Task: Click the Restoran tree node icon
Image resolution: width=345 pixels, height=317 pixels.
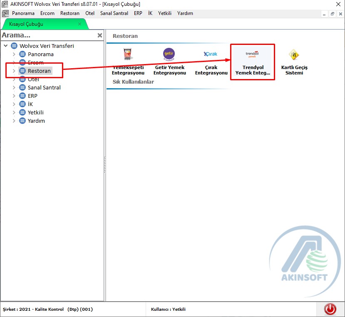Action: click(22, 71)
